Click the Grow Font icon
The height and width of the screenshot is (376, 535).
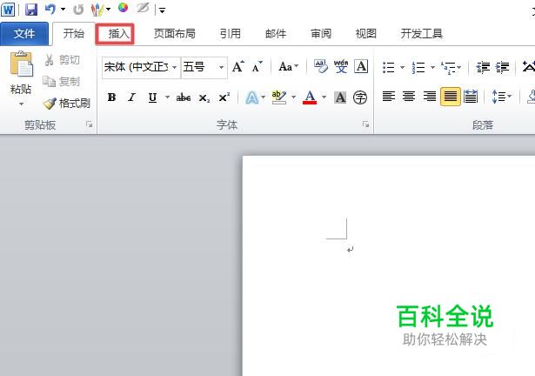(x=237, y=67)
